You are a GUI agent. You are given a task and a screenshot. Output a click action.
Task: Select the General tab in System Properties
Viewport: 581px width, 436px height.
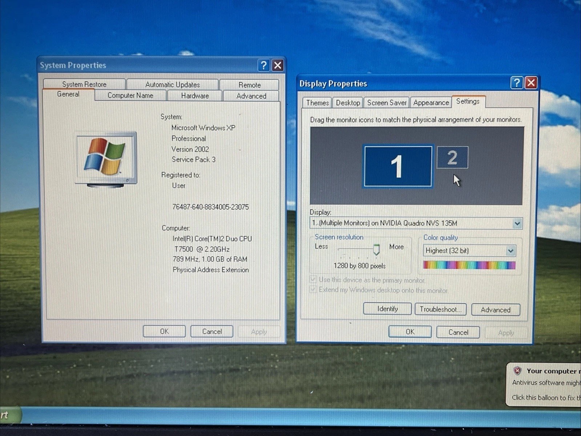68,94
